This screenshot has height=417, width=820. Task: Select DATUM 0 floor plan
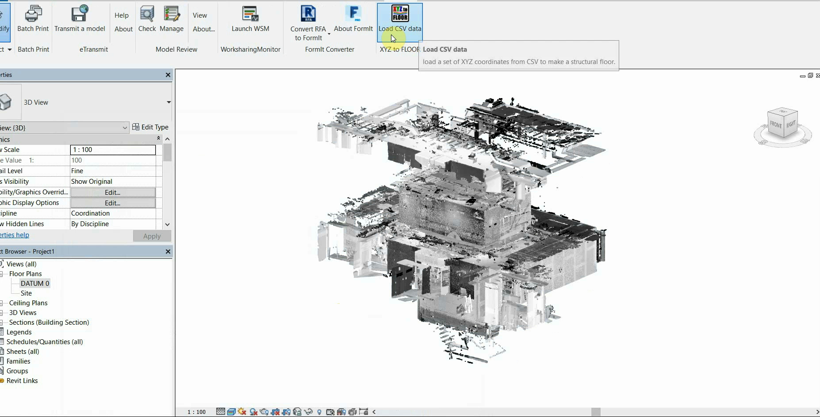click(35, 283)
